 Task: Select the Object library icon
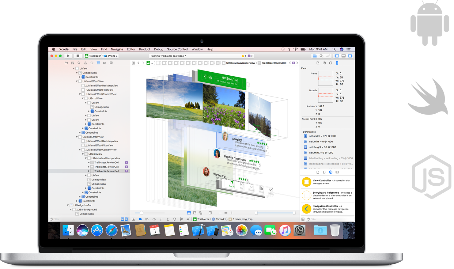pos(331,172)
